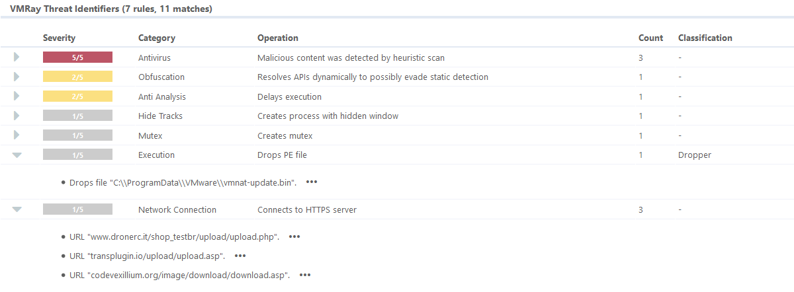
Task: Sort by the Severity column header
Action: click(59, 38)
